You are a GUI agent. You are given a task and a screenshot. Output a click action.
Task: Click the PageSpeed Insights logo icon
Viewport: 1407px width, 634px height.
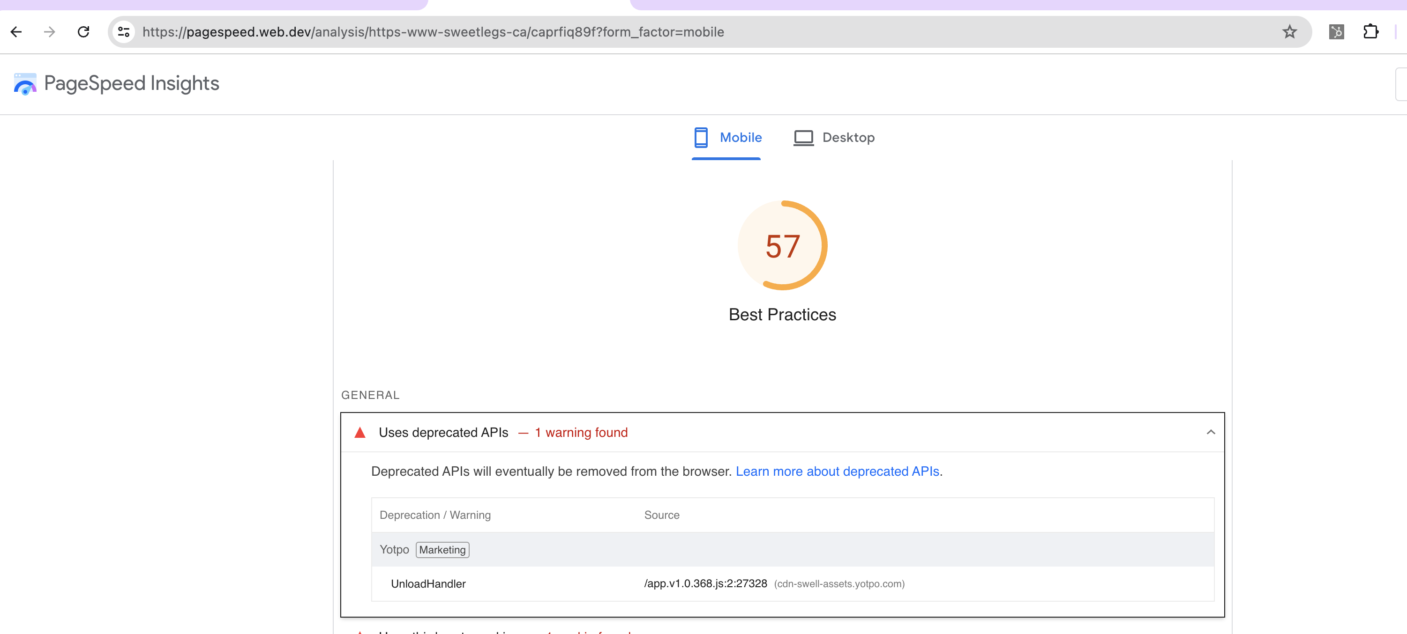click(x=25, y=84)
